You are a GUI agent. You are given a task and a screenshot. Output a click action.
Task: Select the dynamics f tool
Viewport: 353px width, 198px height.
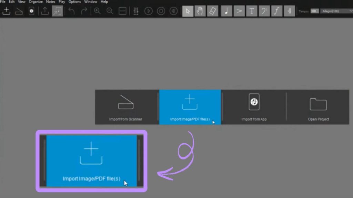click(277, 11)
